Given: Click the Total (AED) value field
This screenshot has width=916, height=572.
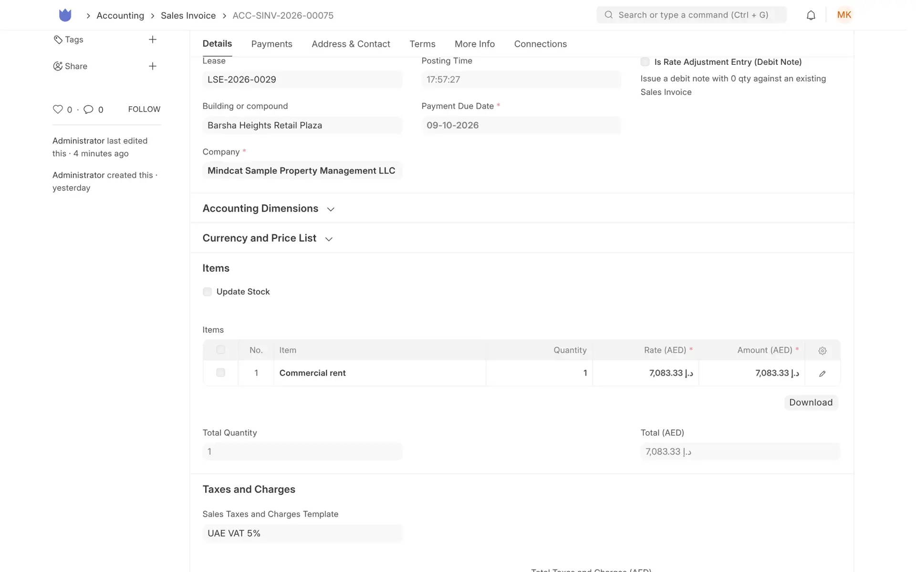Looking at the screenshot, I should click(740, 451).
